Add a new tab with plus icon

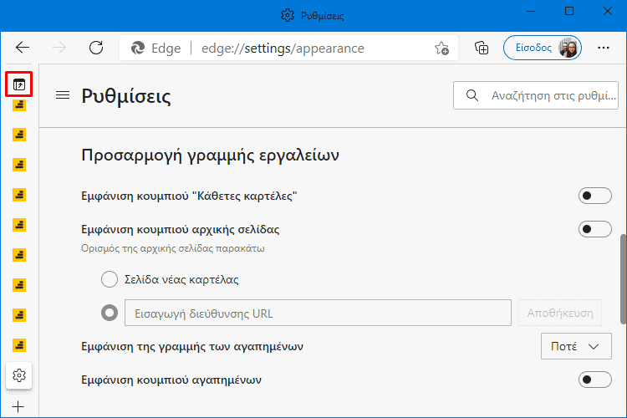[18, 407]
